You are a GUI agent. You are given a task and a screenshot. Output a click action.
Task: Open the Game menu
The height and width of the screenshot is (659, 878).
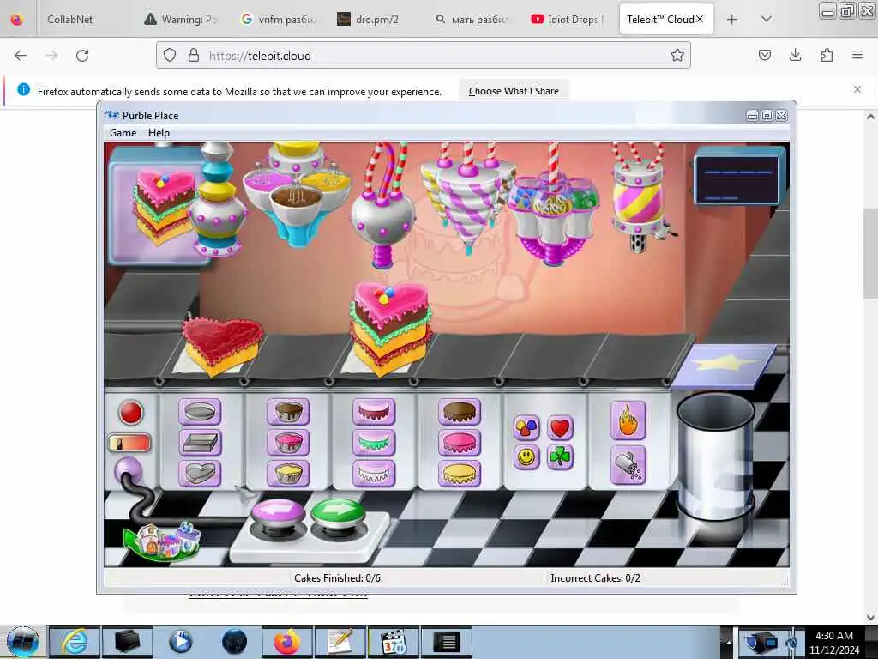click(x=123, y=133)
